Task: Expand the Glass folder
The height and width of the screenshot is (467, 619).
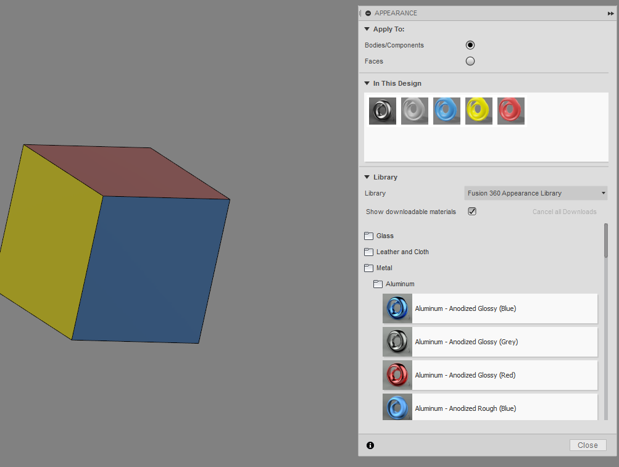Action: coord(368,236)
